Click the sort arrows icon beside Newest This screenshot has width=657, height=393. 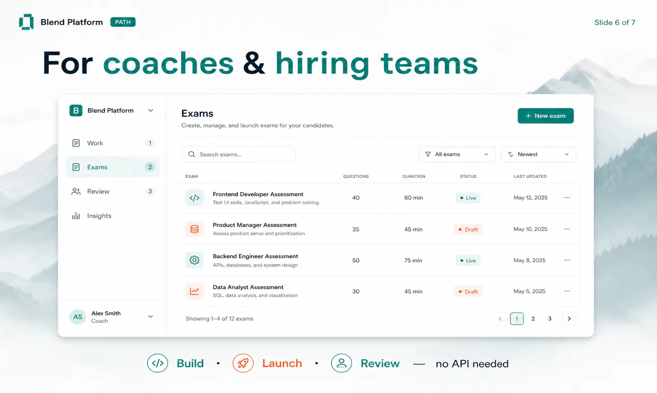(x=511, y=154)
